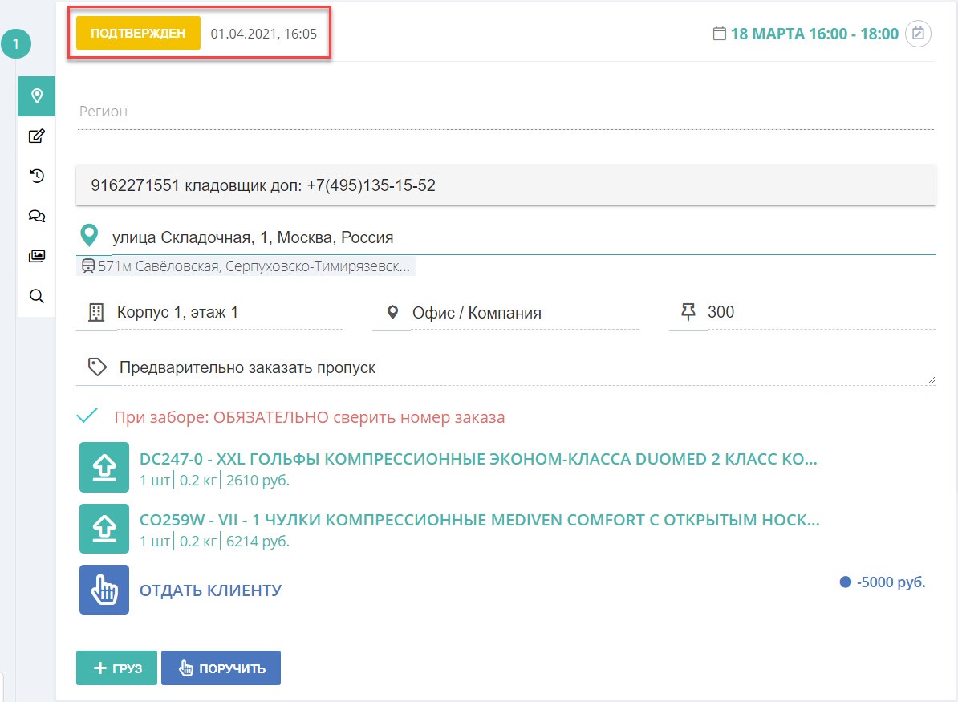Grab the text area resize handle
The width and height of the screenshot is (958, 702).
tap(931, 380)
